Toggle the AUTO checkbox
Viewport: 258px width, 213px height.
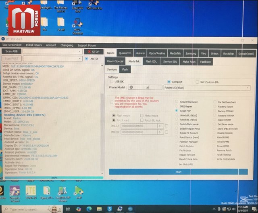coord(87,59)
